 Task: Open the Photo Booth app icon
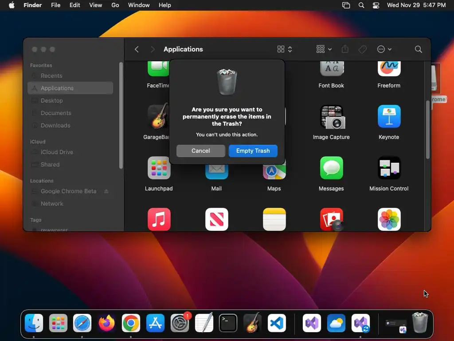tap(332, 219)
